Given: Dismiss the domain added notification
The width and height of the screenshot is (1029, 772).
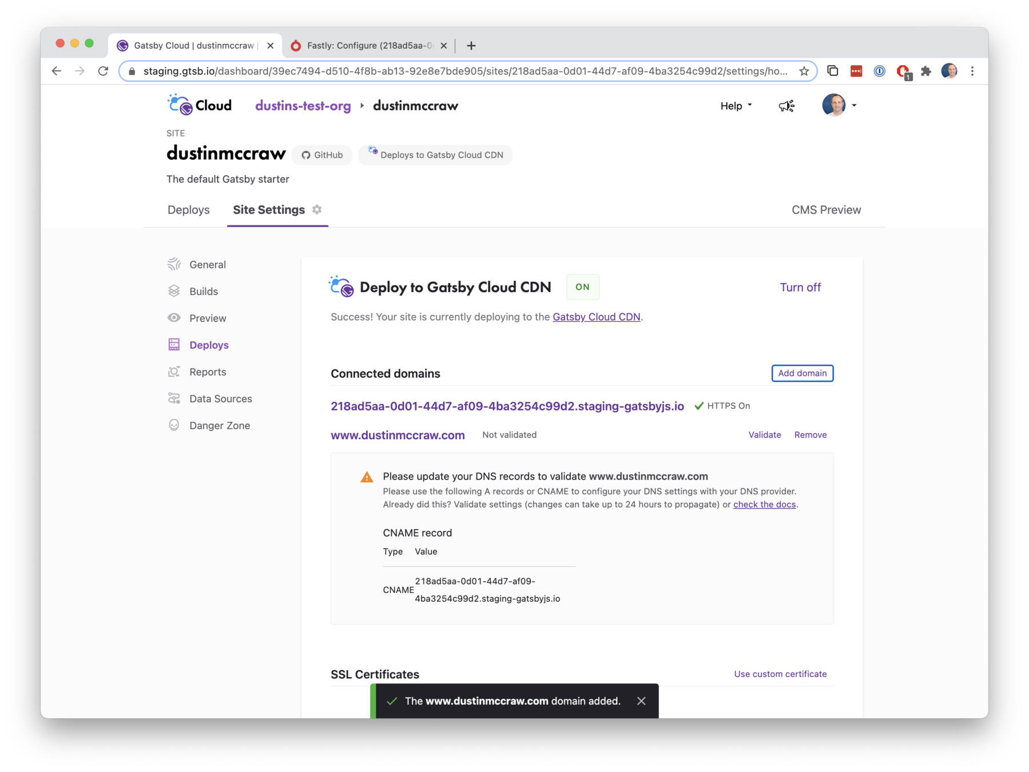Looking at the screenshot, I should (641, 701).
